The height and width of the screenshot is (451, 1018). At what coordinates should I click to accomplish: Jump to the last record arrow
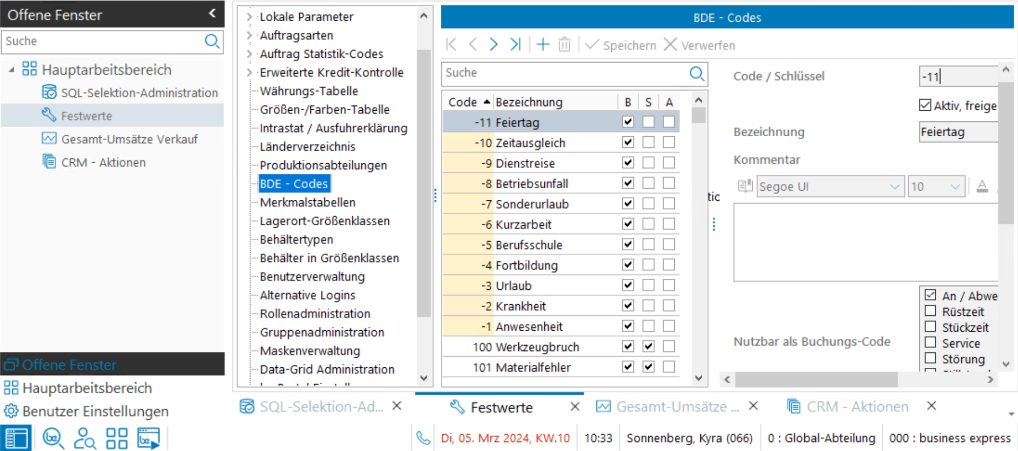pyautogui.click(x=515, y=45)
